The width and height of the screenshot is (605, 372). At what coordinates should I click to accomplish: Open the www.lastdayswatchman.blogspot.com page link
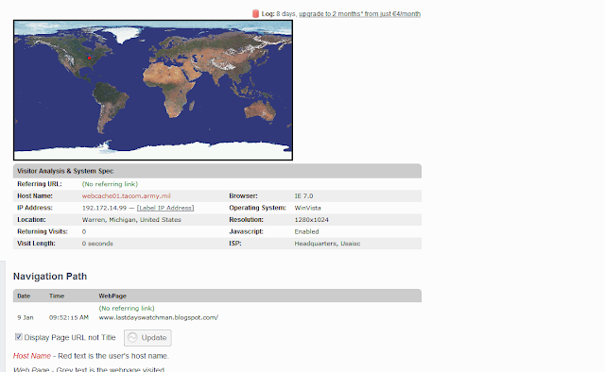159,317
